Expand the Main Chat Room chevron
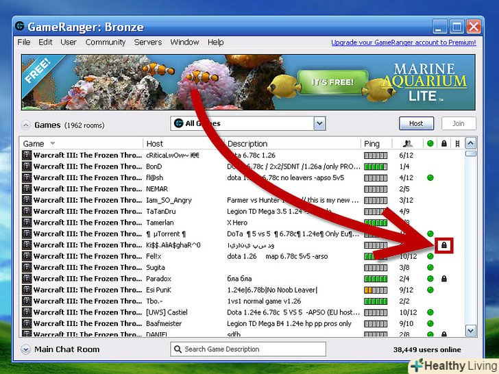The width and height of the screenshot is (499, 374). point(26,349)
